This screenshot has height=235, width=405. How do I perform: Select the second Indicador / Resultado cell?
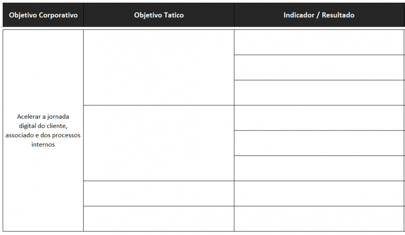(x=319, y=67)
